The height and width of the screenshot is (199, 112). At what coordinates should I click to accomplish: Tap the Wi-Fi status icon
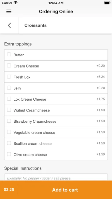point(16,3)
